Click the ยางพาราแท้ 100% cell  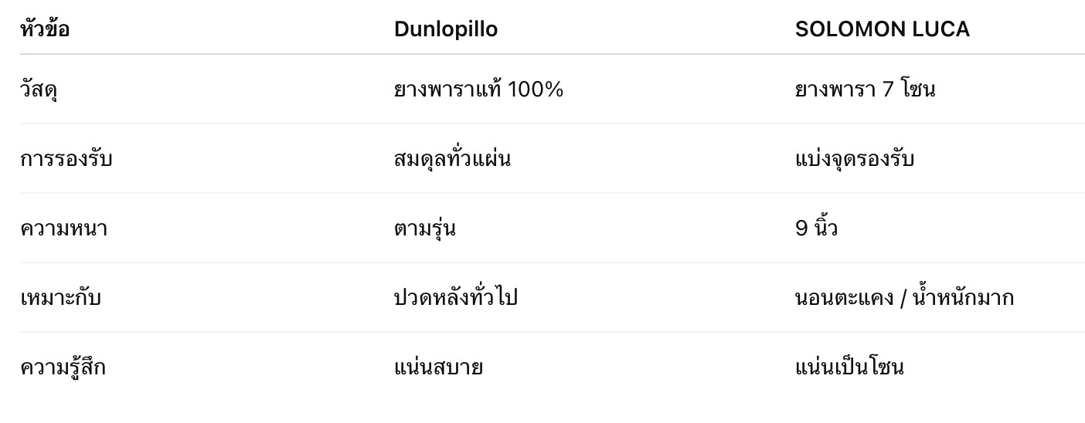click(x=478, y=90)
